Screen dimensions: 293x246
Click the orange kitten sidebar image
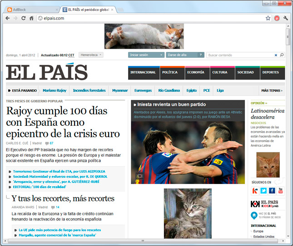tap(268, 165)
